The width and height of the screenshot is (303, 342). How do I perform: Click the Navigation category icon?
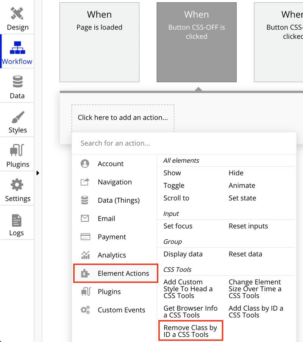85,182
